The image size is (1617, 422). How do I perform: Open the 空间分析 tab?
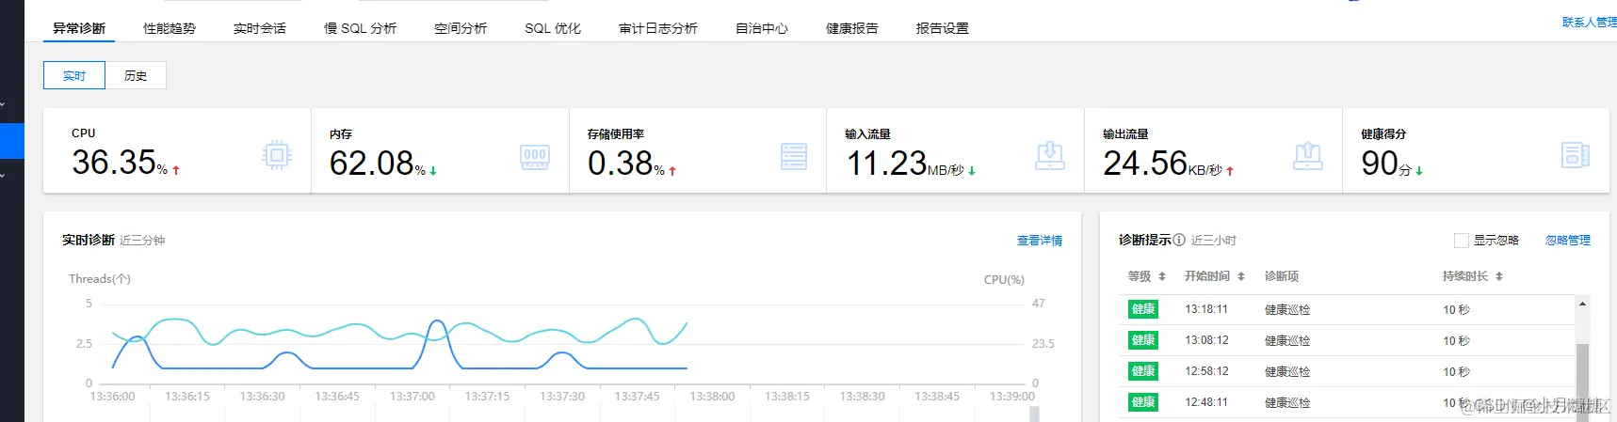point(461,28)
